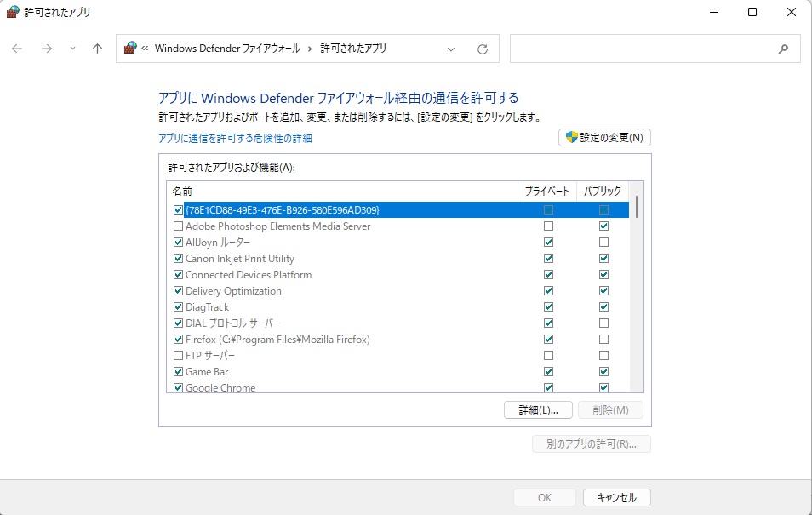The width and height of the screenshot is (812, 515).
Task: Select Firefox (C:¥Program Files¥Mozilla Firefox) row
Action: pos(277,340)
